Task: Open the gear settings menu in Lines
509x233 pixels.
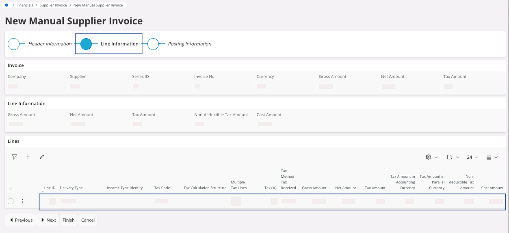Action: [x=431, y=157]
